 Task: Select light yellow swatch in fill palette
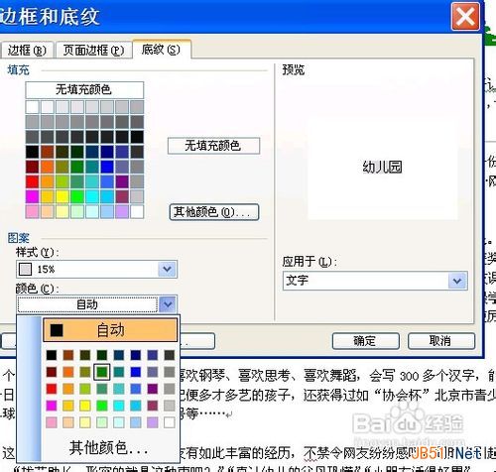62,211
